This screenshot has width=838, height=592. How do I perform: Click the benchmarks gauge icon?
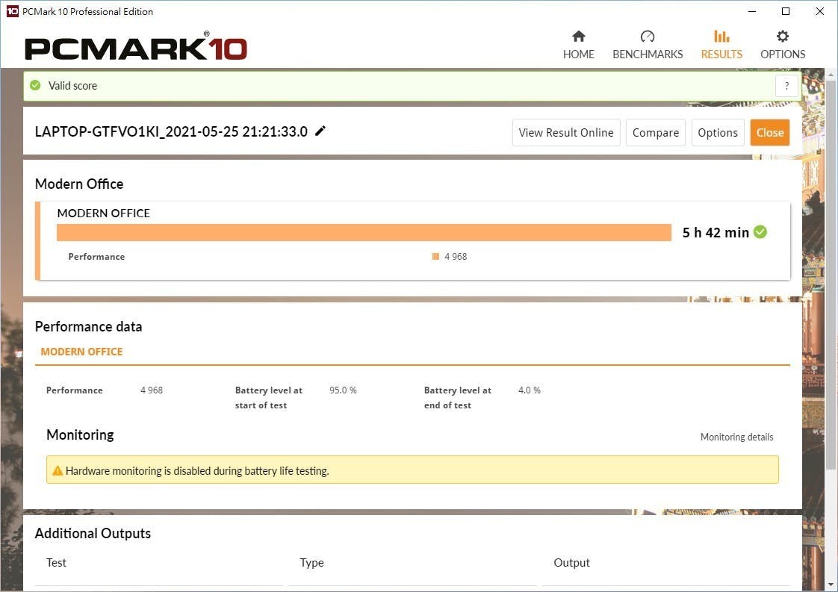[648, 37]
